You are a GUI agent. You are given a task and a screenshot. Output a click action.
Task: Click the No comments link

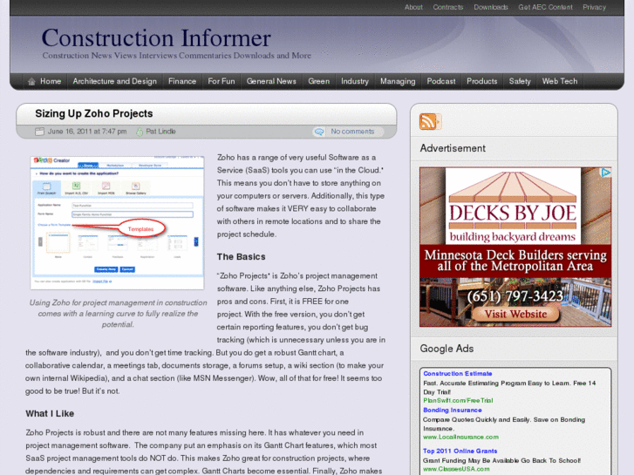(x=352, y=132)
